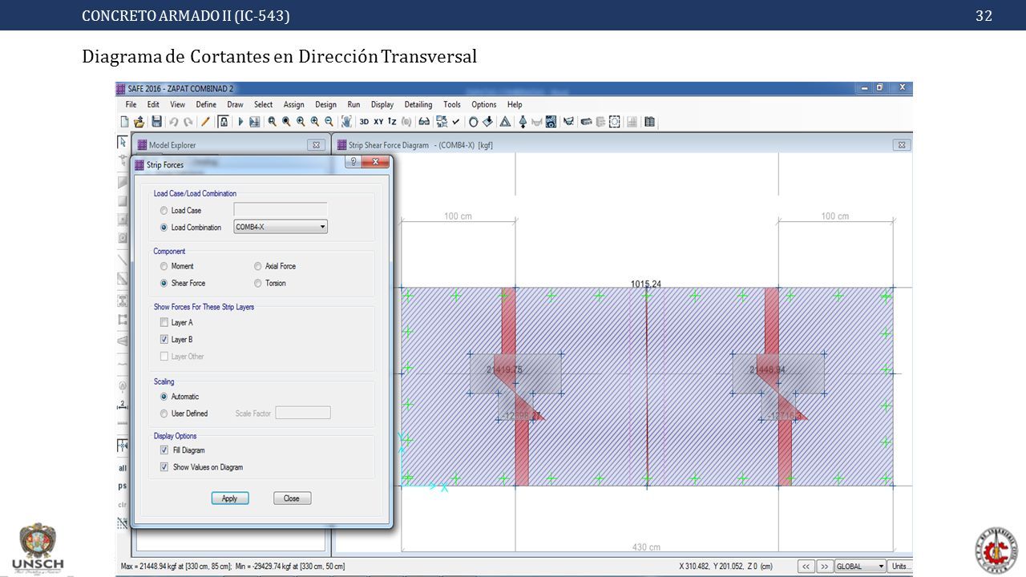
Task: Click the ring-shaped undeformed shape icon
Action: (474, 122)
